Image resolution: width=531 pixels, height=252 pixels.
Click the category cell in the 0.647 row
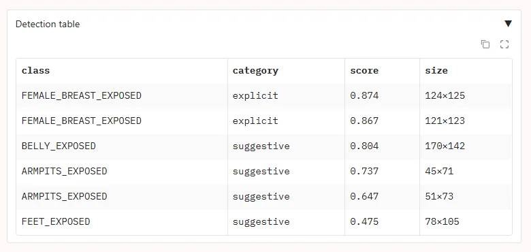pos(286,197)
